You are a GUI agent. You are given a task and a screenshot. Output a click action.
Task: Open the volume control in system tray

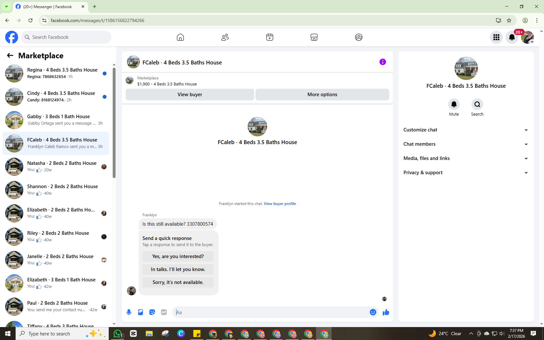[x=502, y=334]
